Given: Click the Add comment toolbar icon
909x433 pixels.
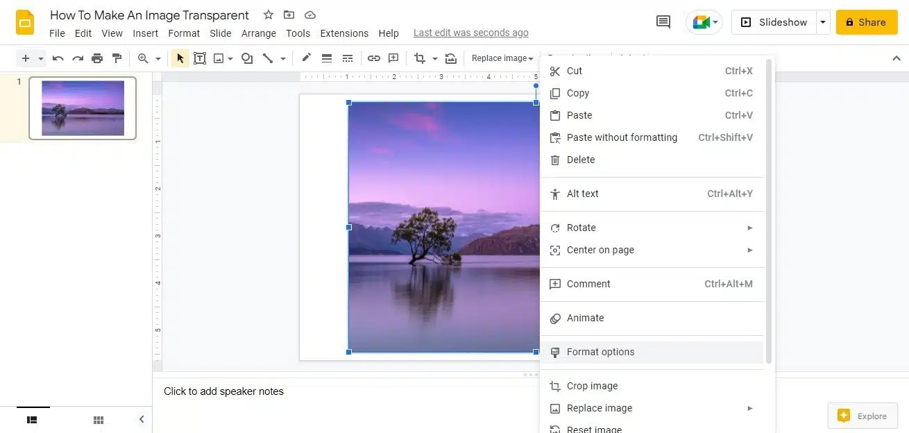Looking at the screenshot, I should [393, 58].
